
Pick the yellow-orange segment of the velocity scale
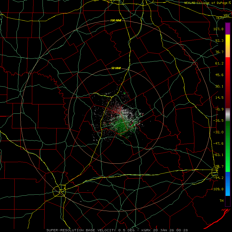coord(228,46)
